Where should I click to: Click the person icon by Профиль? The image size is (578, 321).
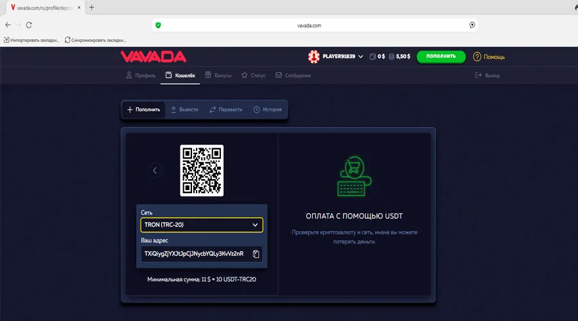[x=128, y=75]
